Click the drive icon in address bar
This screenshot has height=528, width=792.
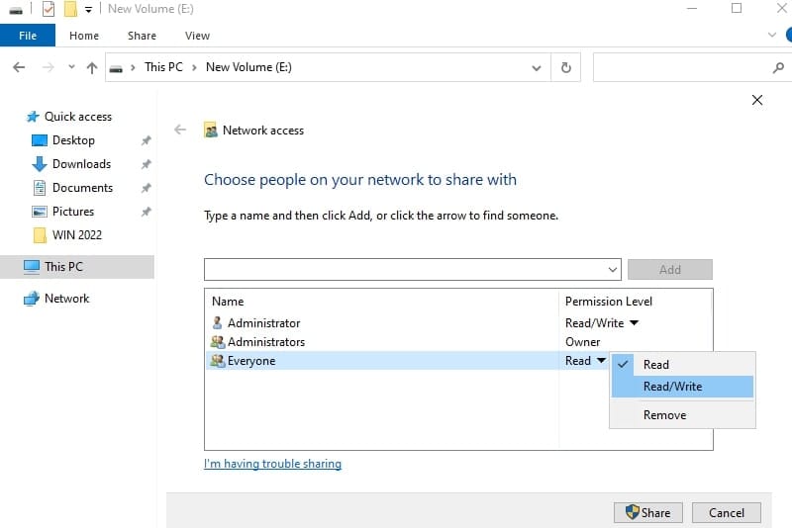116,68
